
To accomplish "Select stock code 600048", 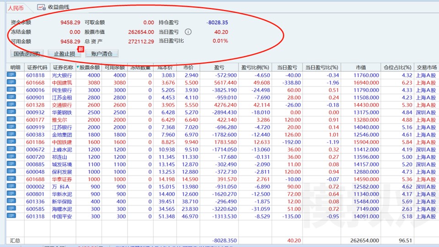I will pyautogui.click(x=35, y=172).
